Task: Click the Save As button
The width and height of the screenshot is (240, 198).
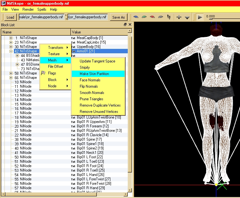Action: [119, 17]
